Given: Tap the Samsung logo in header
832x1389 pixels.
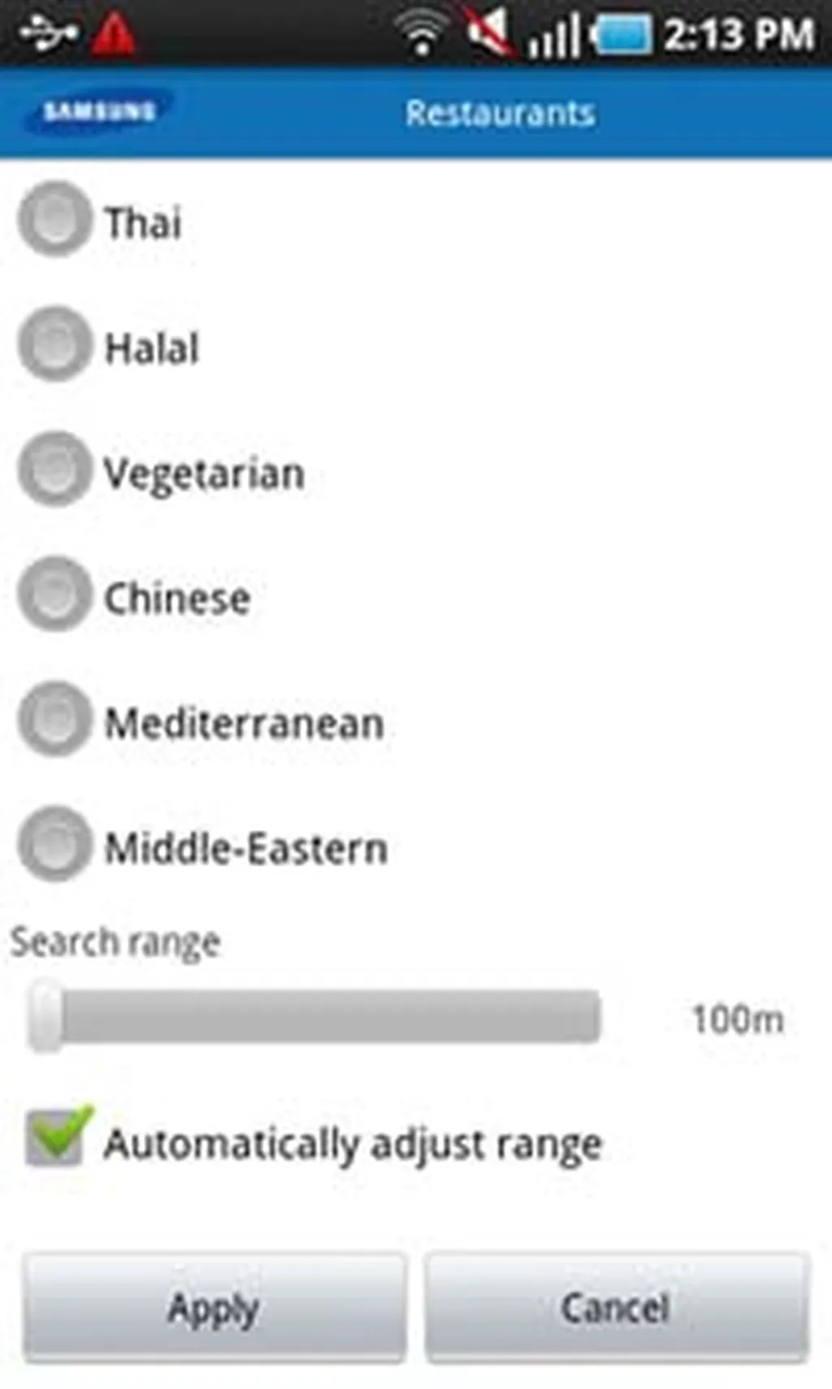Looking at the screenshot, I should [98, 111].
